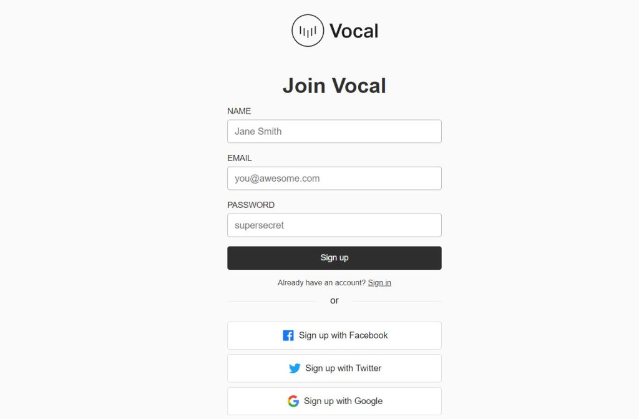Click the Twitter bird icon
Screen dimensions: 639x419
(295, 368)
